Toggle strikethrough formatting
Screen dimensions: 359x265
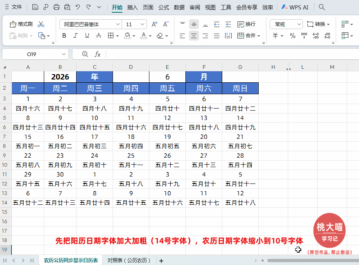98,36
